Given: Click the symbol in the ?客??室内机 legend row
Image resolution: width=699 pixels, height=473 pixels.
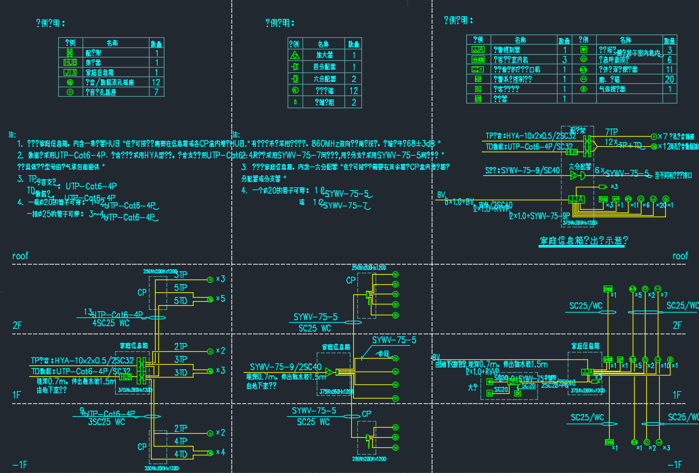Looking at the screenshot, I should pyautogui.click(x=478, y=60).
